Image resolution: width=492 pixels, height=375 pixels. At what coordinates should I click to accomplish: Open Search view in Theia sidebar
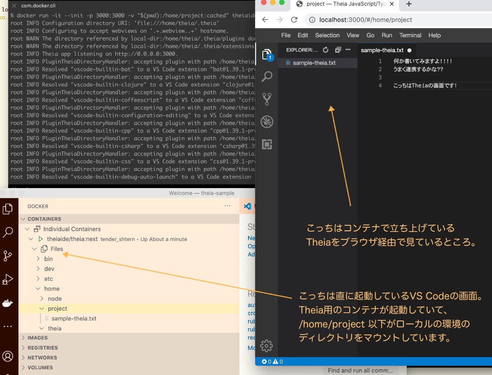(267, 76)
